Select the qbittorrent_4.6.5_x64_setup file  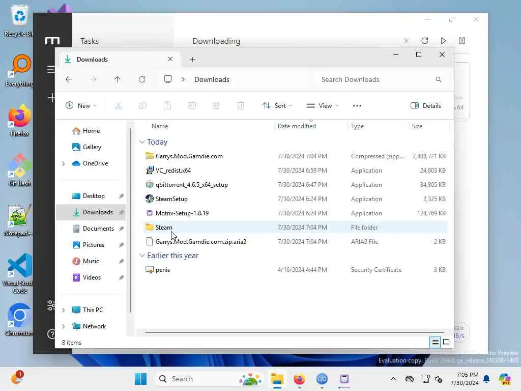pos(296,184)
